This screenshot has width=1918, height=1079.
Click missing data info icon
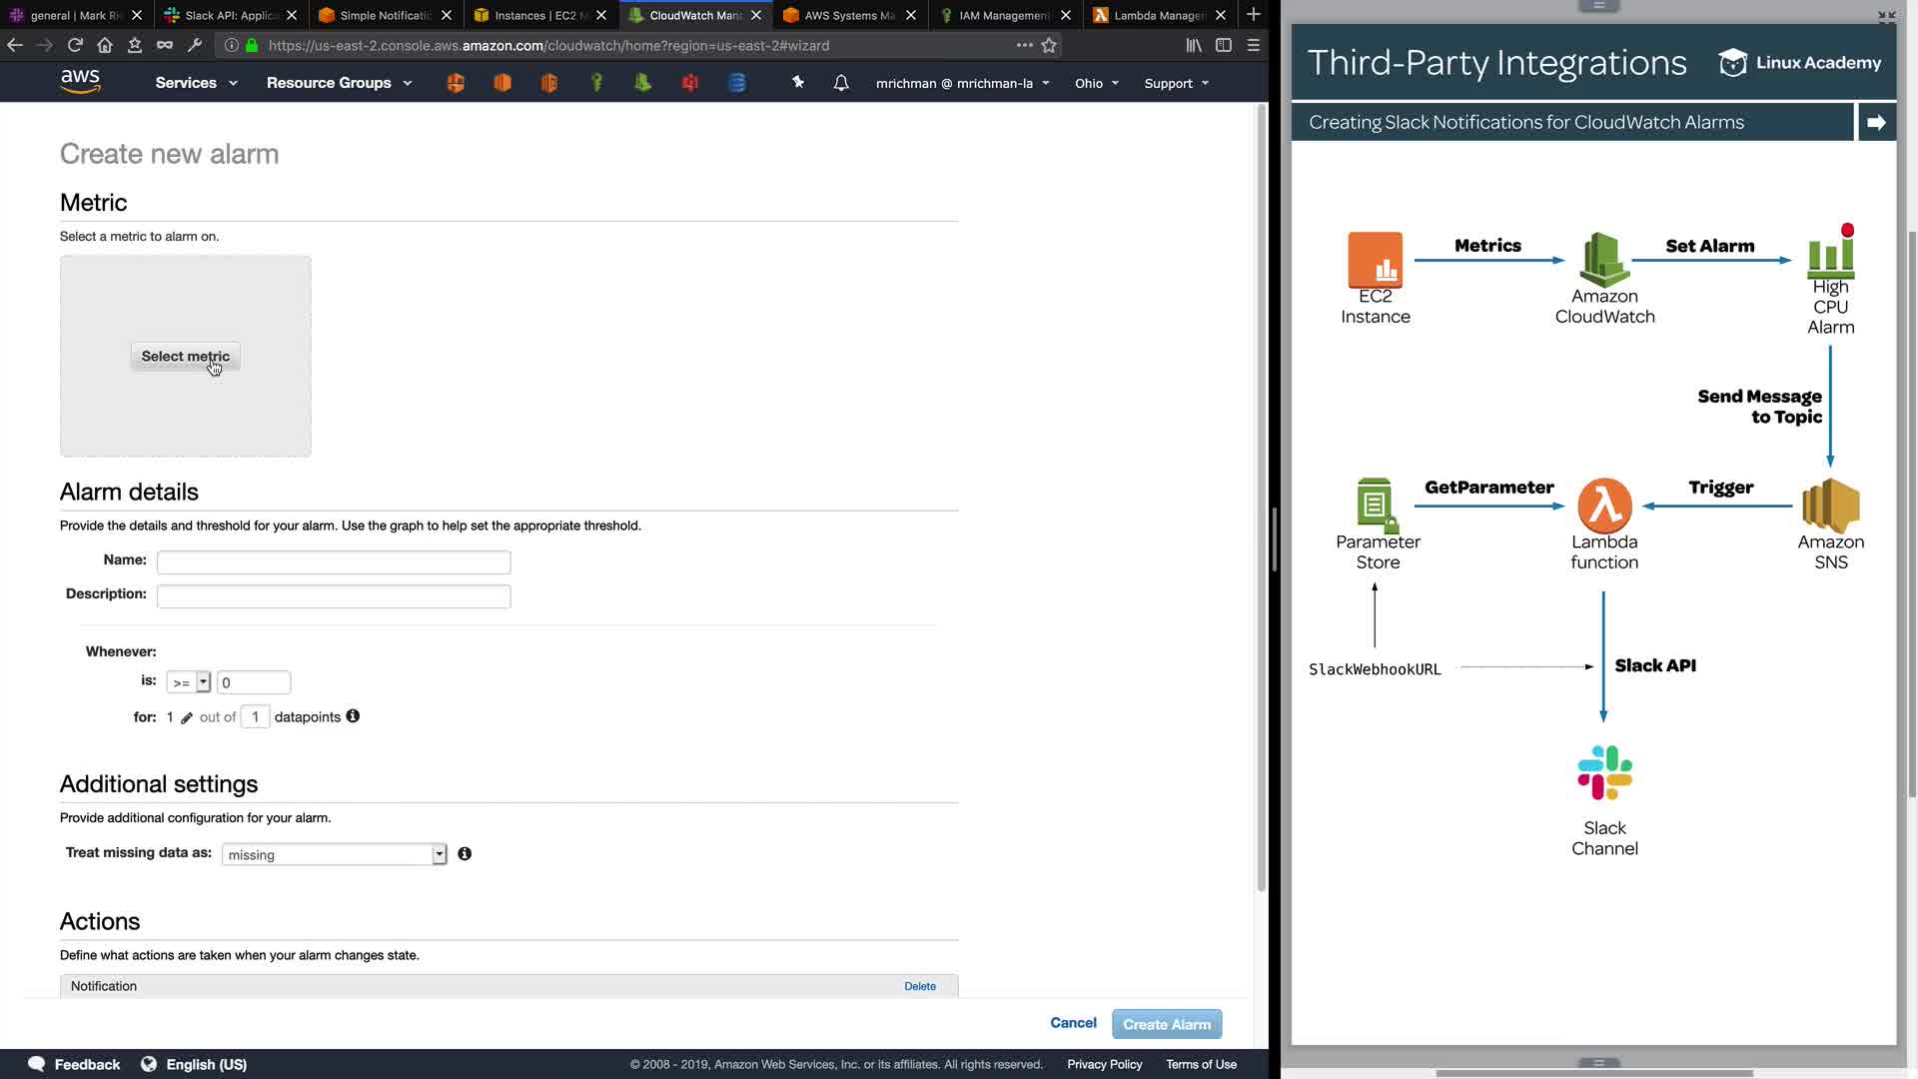coord(465,854)
